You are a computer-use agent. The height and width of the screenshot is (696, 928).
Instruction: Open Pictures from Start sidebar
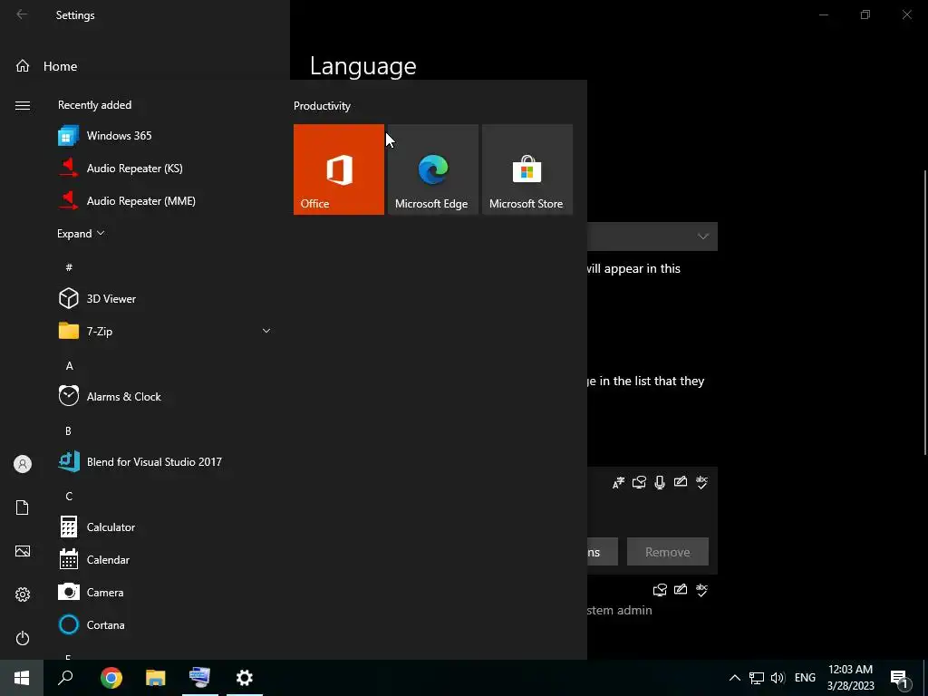[x=23, y=551]
